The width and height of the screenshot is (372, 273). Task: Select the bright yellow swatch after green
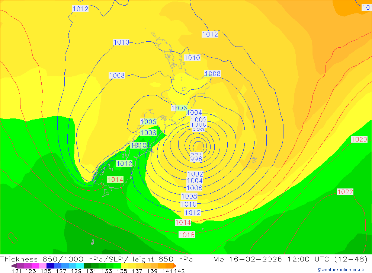(125, 266)
